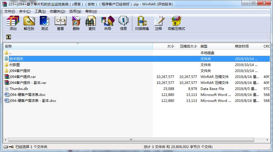Select file j094-硬客户需求表.doc
The image size is (273, 152).
[28, 95]
